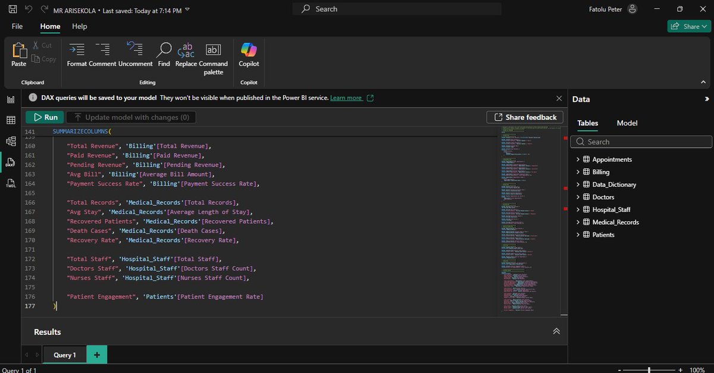Viewport: 714px width, 373px height.
Task: Open the external link icon beside Learn more
Action: 371,98
